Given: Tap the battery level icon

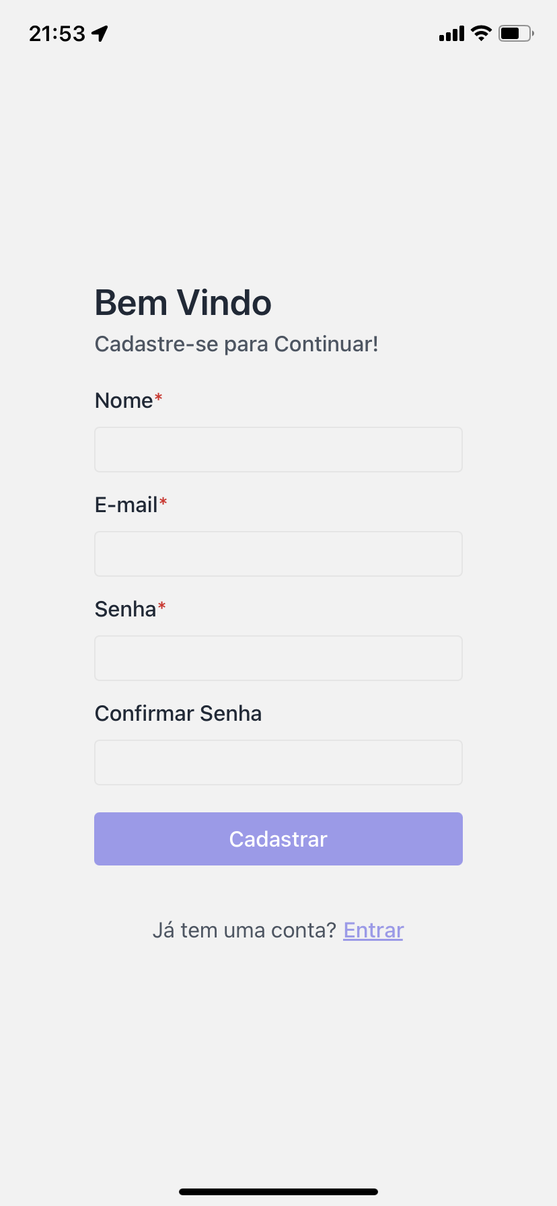Looking at the screenshot, I should pyautogui.click(x=515, y=33).
